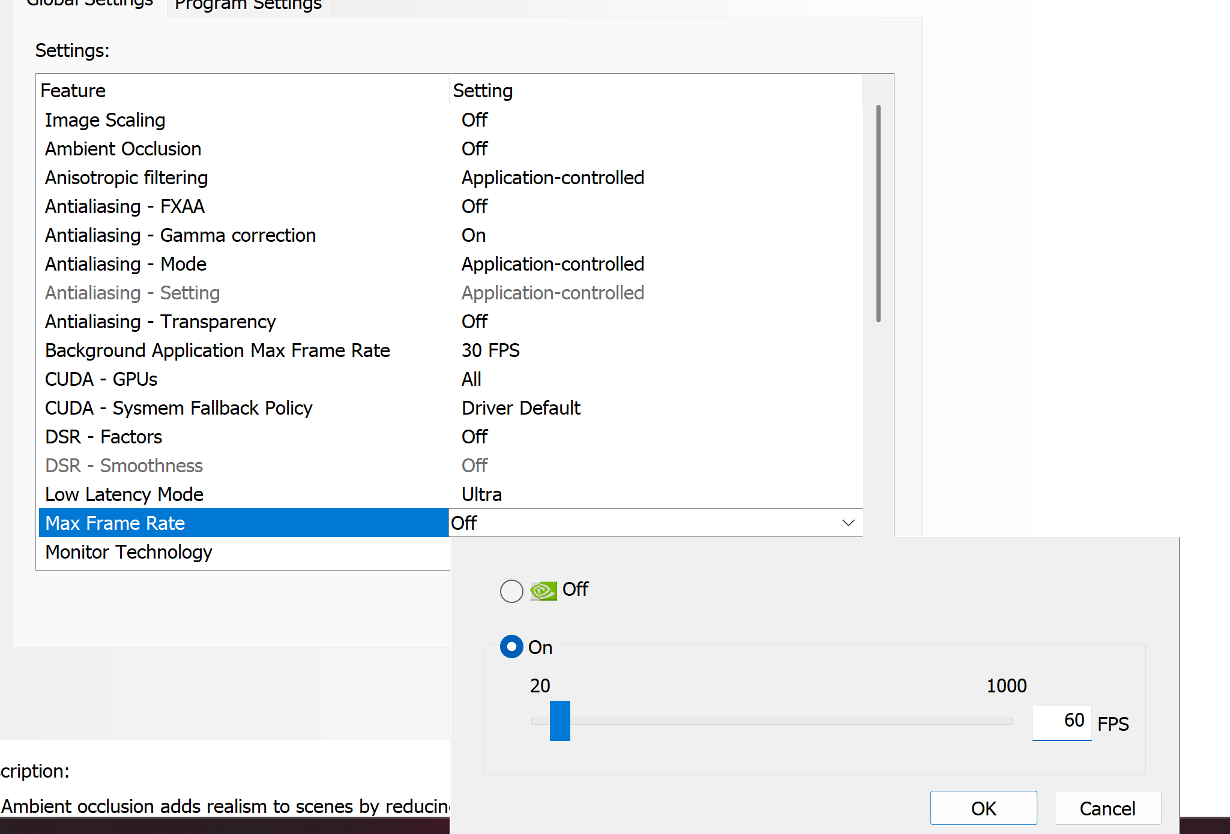
Task: Click the FPS value input field
Action: (x=1061, y=721)
